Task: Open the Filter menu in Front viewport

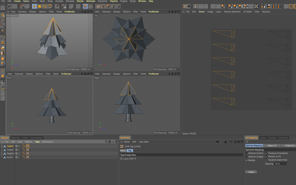Action: [48, 74]
